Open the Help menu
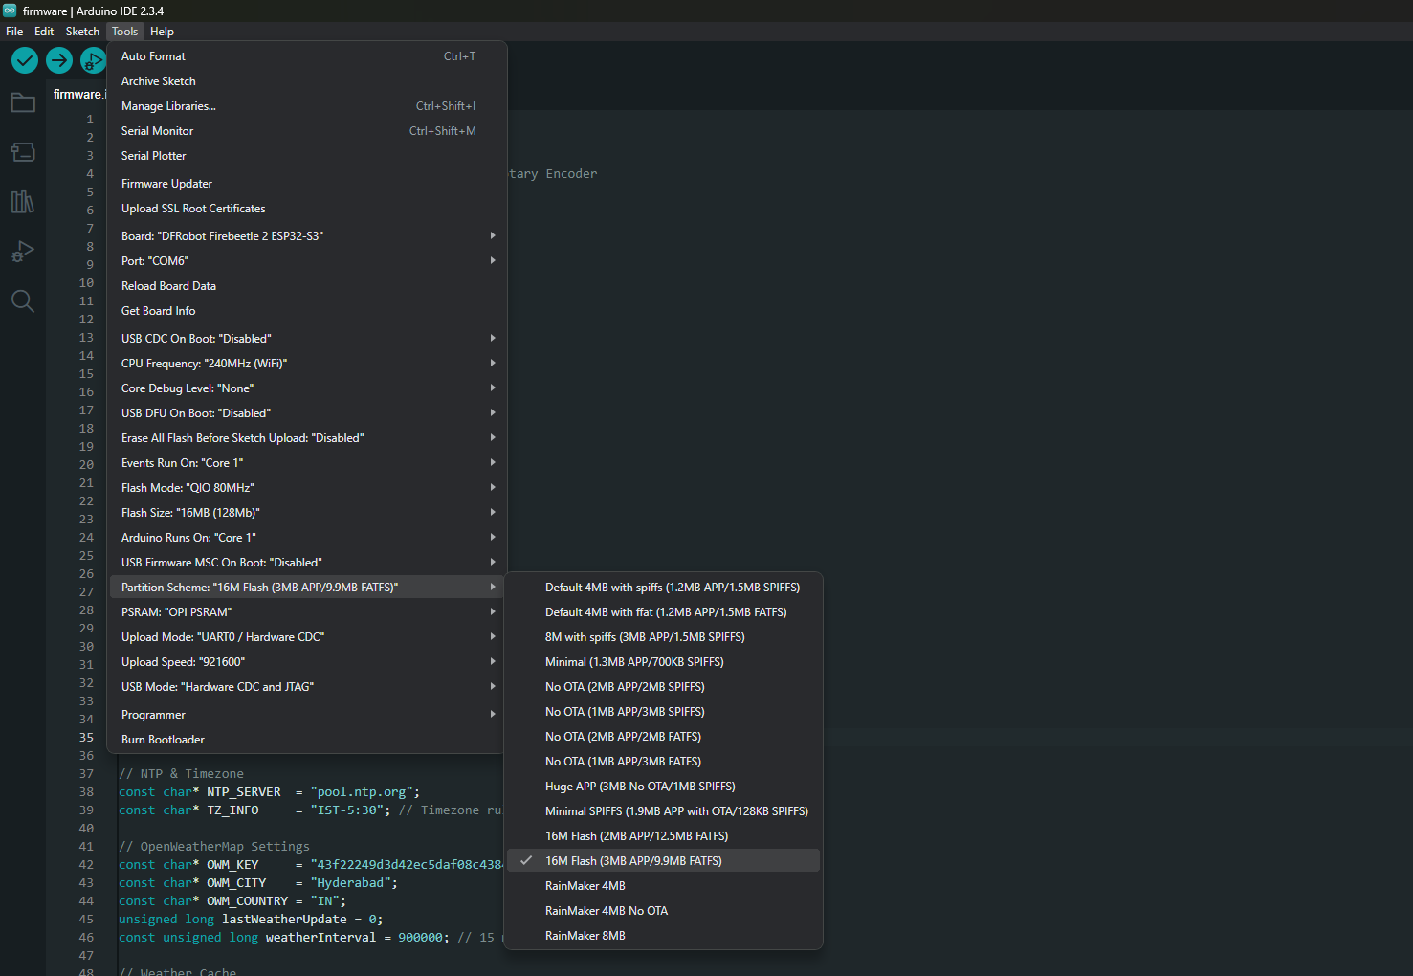The width and height of the screenshot is (1413, 976). (x=162, y=32)
